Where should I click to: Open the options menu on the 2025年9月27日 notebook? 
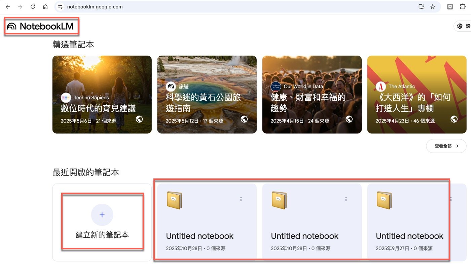(450, 199)
